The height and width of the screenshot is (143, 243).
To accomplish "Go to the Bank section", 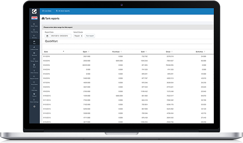I will 34,66.
